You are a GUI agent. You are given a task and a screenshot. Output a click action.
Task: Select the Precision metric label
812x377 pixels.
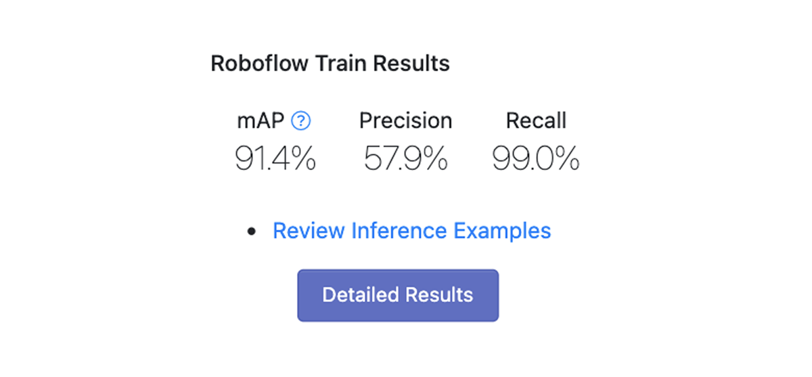[x=405, y=121]
